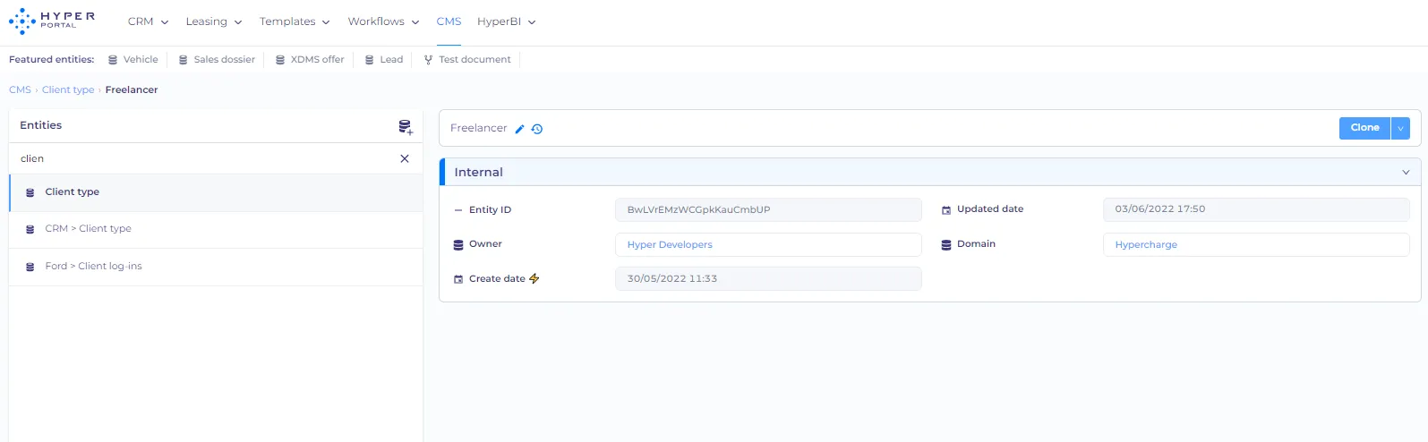
Task: Click the Lead database icon
Action: (x=370, y=60)
